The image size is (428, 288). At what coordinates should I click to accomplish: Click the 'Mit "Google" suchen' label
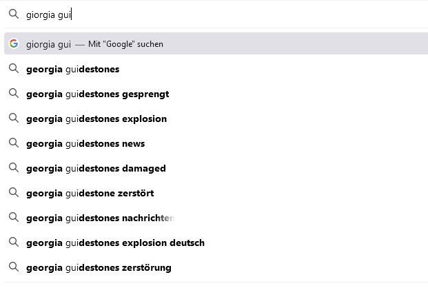(x=125, y=44)
